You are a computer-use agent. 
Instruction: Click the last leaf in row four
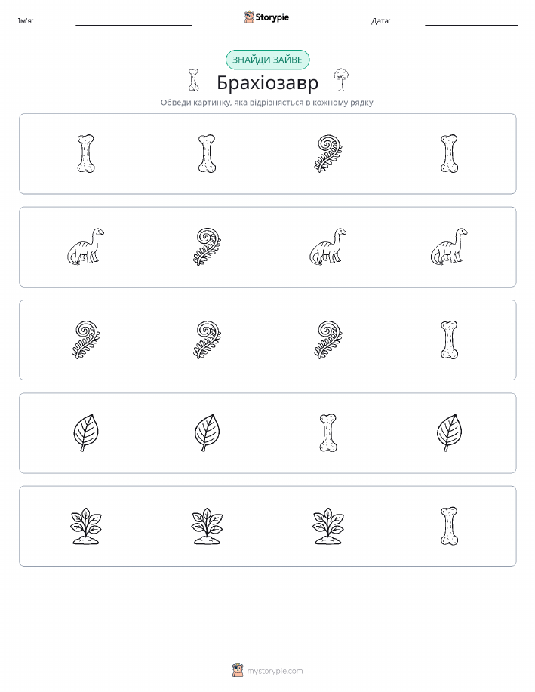(450, 433)
